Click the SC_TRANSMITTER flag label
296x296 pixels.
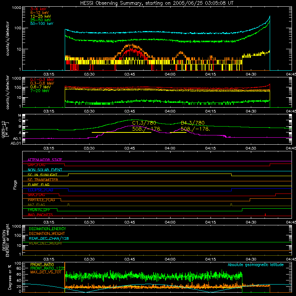[43, 180]
